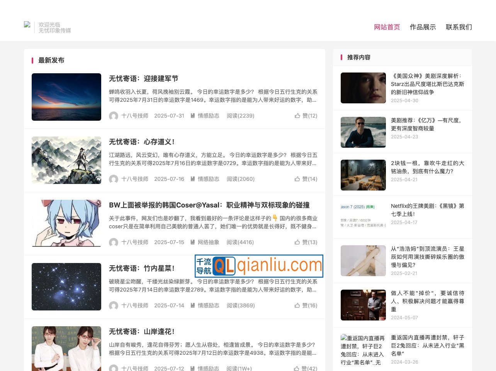Screen dimensions: 496x371
Task: Click the 阅读(4416) read counter on Coser article
Action: pyautogui.click(x=240, y=242)
